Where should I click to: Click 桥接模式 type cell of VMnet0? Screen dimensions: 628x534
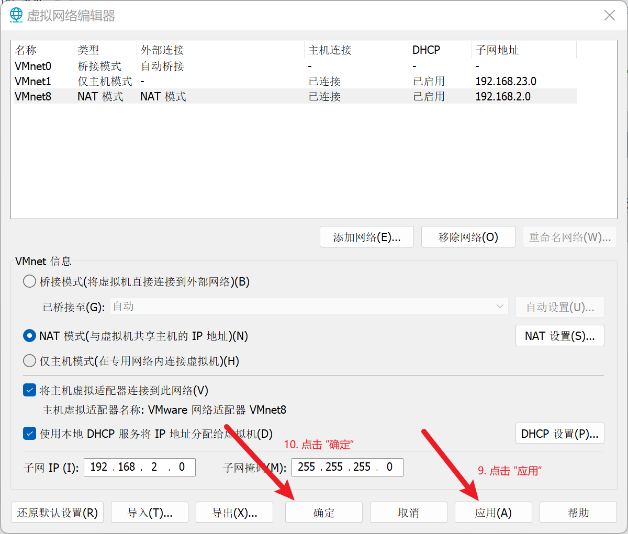[99, 66]
